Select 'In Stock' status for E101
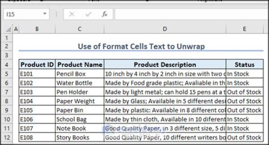269x145 pixels. (x=245, y=74)
